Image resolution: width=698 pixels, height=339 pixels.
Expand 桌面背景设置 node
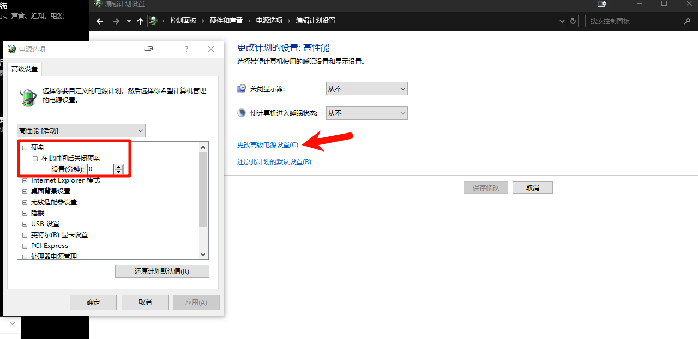(25, 191)
